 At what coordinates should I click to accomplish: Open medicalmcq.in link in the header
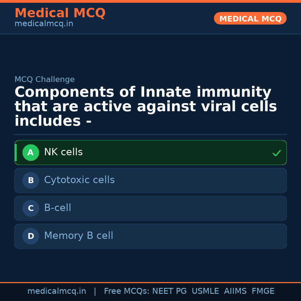44,24
